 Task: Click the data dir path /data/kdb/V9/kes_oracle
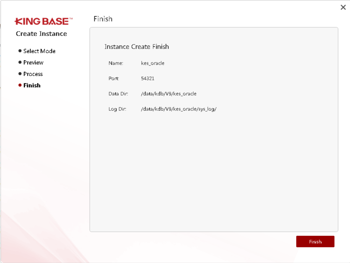click(169, 94)
